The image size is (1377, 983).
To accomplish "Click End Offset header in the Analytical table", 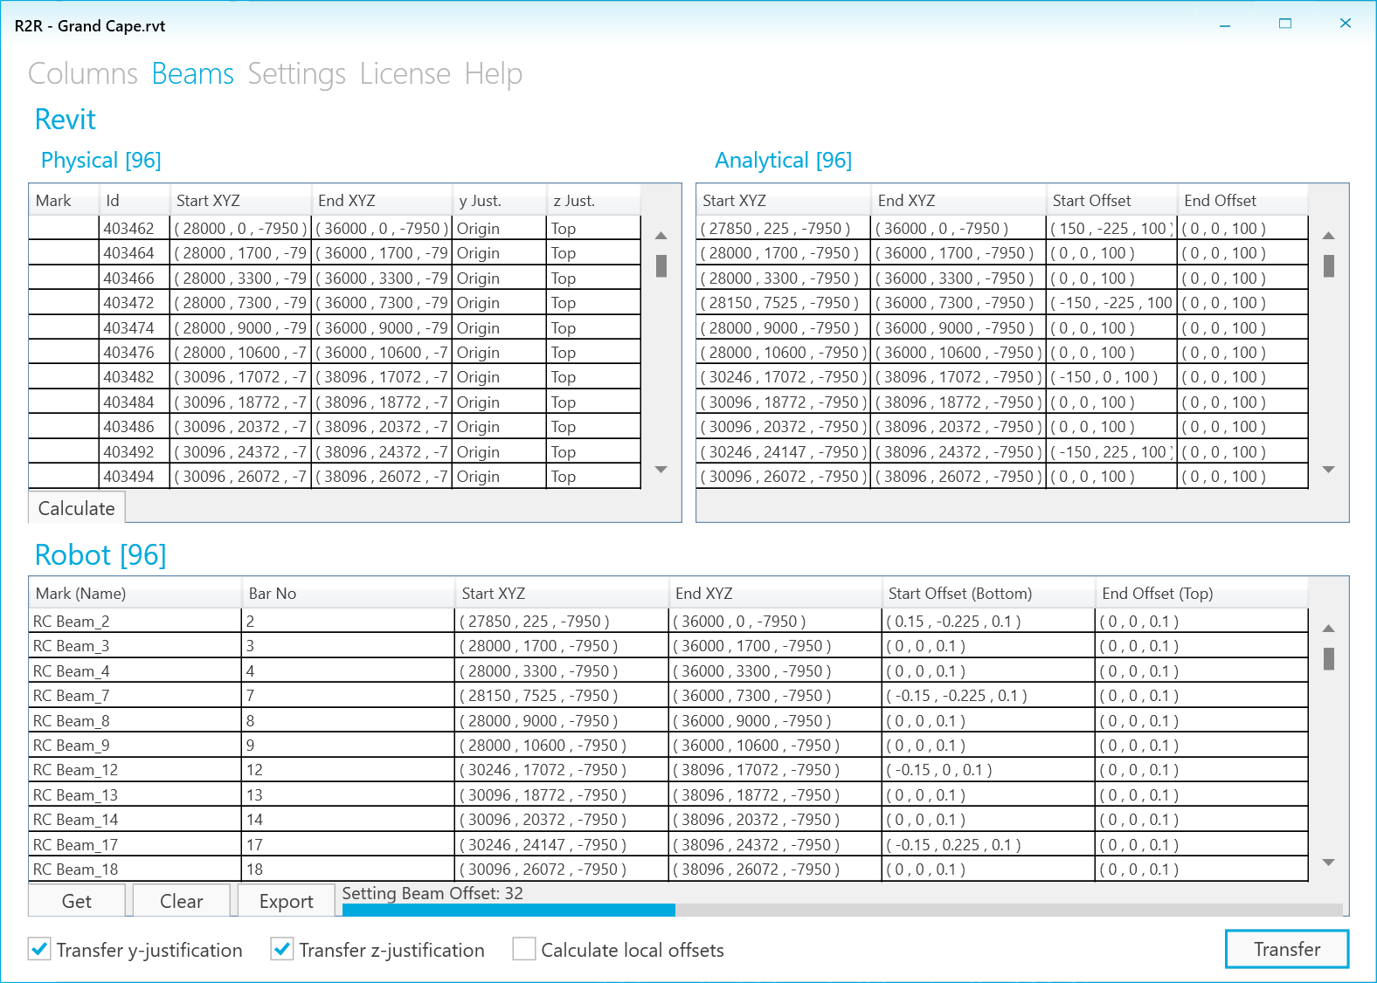I will (1242, 201).
